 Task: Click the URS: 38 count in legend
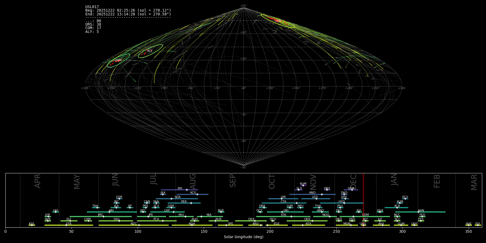click(x=93, y=25)
